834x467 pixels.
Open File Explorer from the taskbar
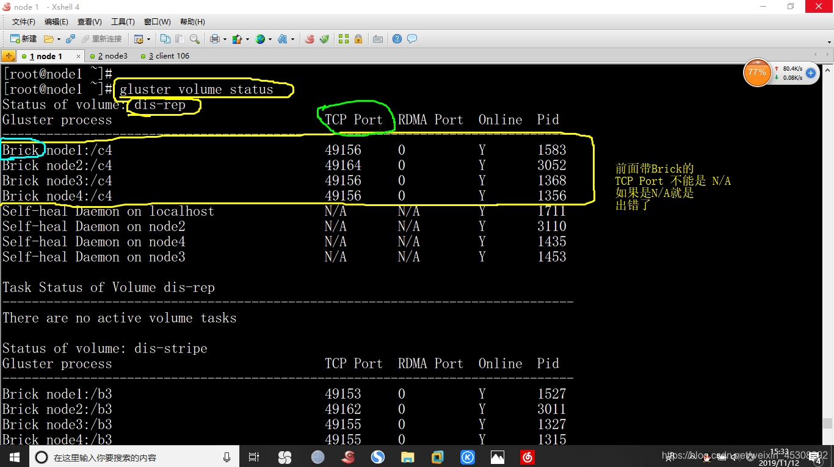(x=408, y=457)
